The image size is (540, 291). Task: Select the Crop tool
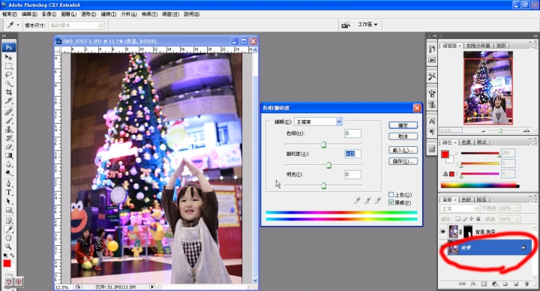tap(8, 92)
